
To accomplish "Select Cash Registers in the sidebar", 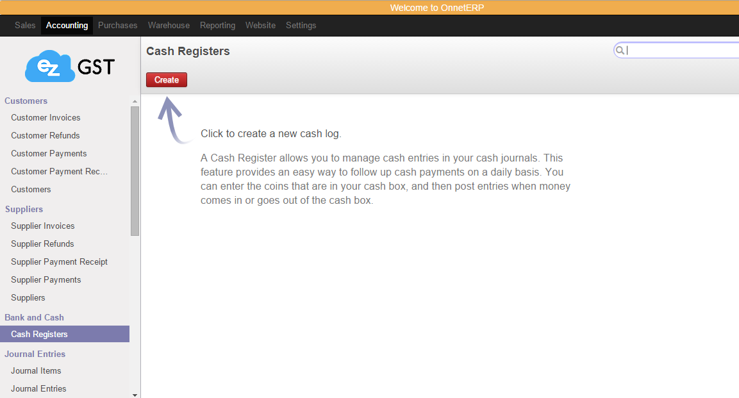I will 41,334.
